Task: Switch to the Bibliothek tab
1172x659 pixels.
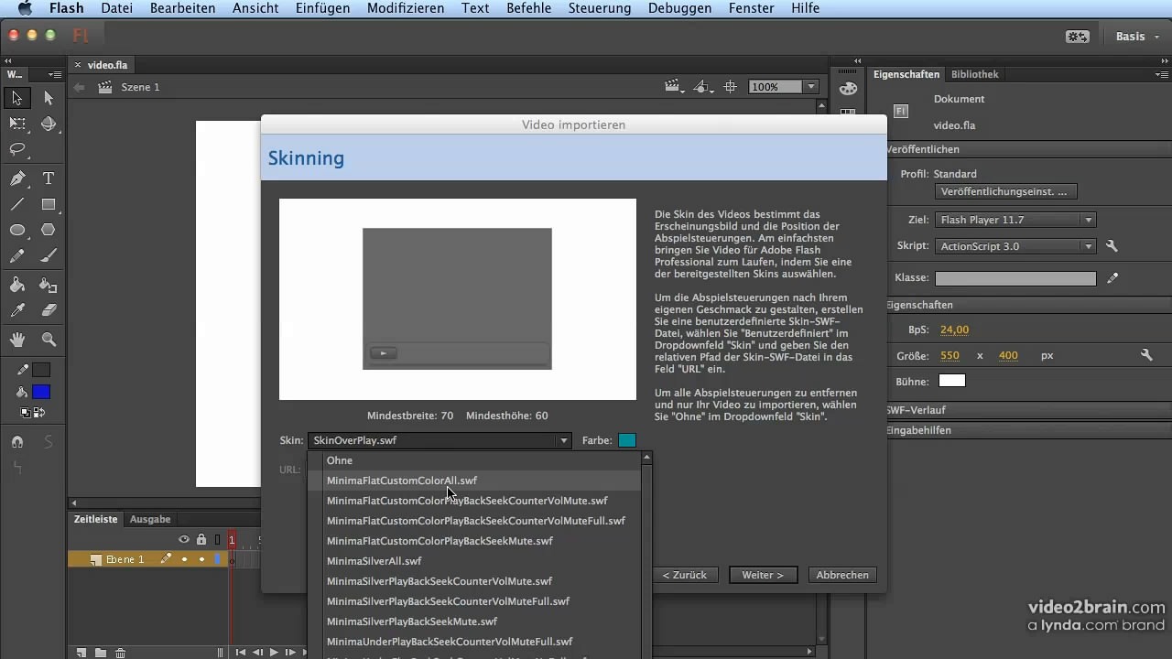Action: (x=974, y=74)
